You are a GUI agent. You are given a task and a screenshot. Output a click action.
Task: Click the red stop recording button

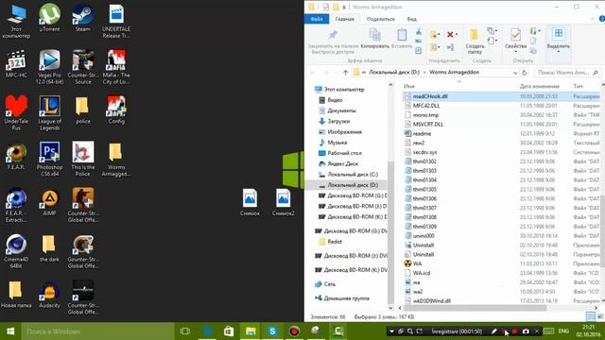[514, 331]
